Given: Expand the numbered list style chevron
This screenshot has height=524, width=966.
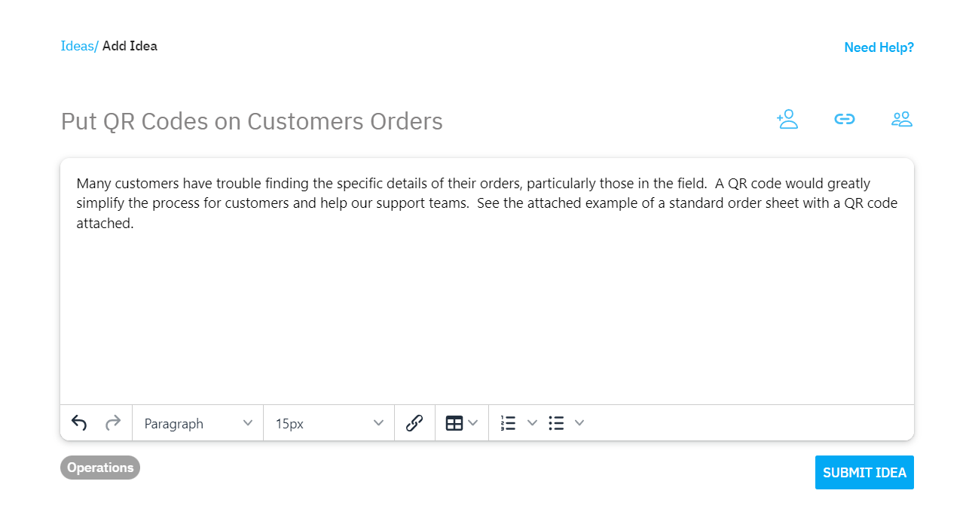Looking at the screenshot, I should point(532,423).
